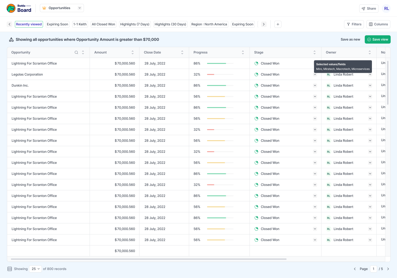Go to next page arrow
This screenshot has height=278, width=397.
coord(388,269)
